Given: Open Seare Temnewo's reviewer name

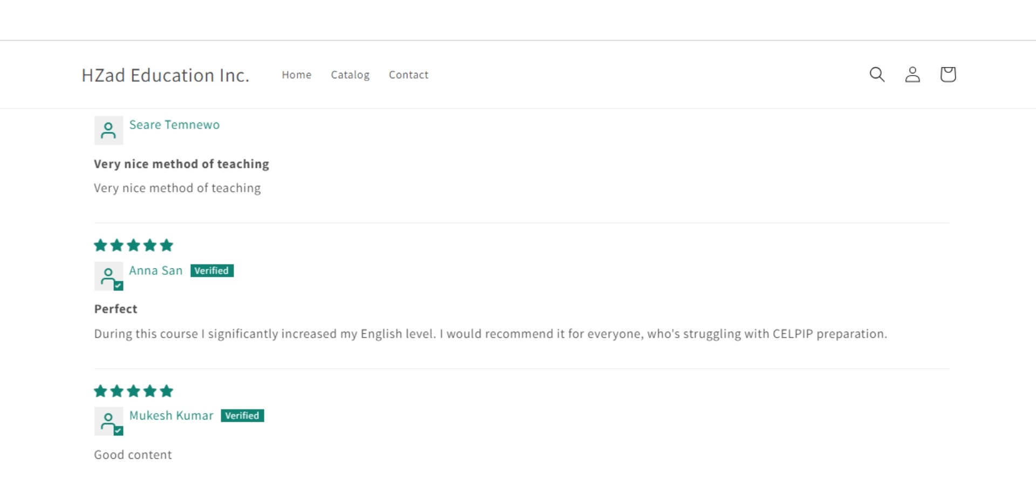Looking at the screenshot, I should (174, 125).
